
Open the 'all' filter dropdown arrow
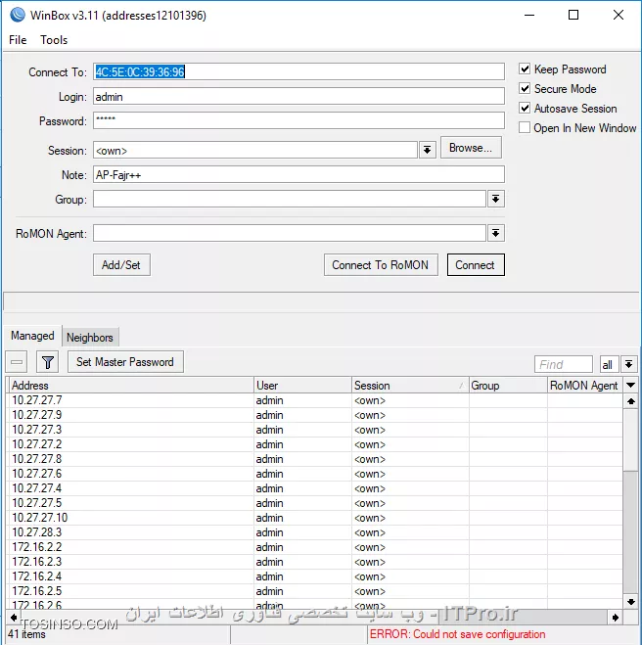pyautogui.click(x=629, y=364)
